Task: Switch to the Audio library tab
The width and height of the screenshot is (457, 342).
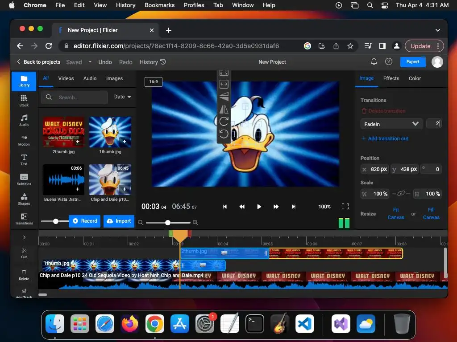Action: 90,78
